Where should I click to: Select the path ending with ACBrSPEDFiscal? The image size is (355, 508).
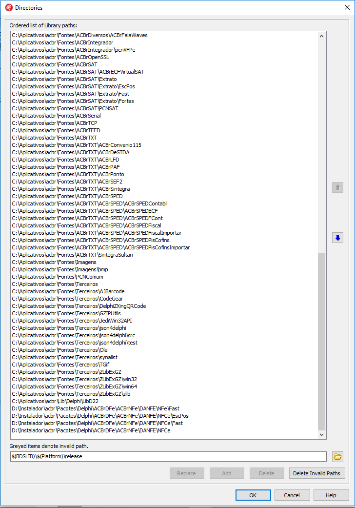86,226
